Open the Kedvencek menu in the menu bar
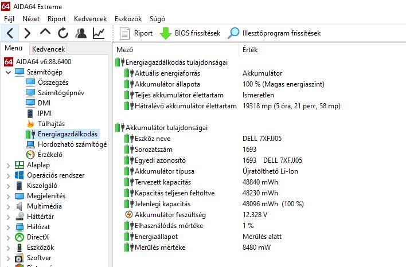Viewport: 406px width, 267px height. [91, 19]
